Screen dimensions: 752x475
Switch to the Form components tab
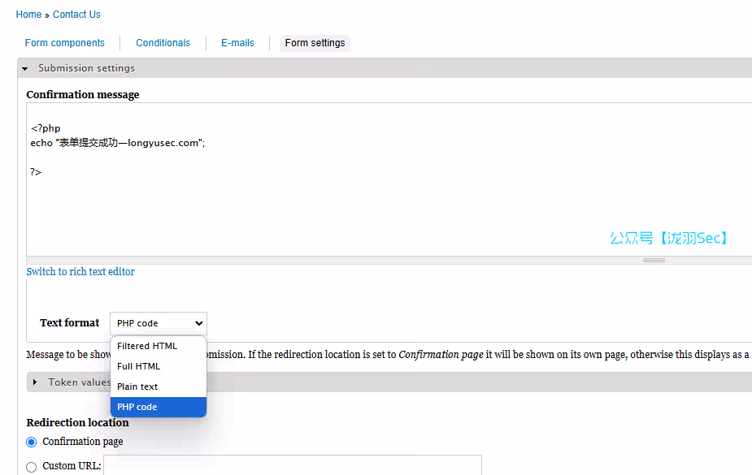pyautogui.click(x=65, y=43)
